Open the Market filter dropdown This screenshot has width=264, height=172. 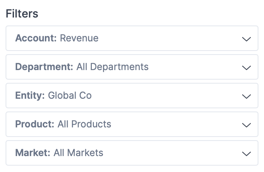pyautogui.click(x=132, y=153)
